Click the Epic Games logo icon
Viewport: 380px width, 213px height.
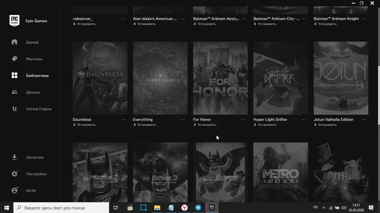[14, 21]
